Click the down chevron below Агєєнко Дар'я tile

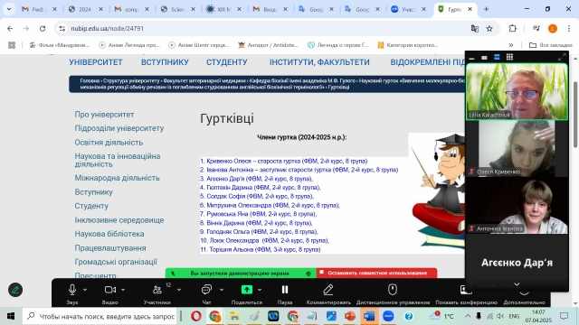pyautogui.click(x=517, y=284)
